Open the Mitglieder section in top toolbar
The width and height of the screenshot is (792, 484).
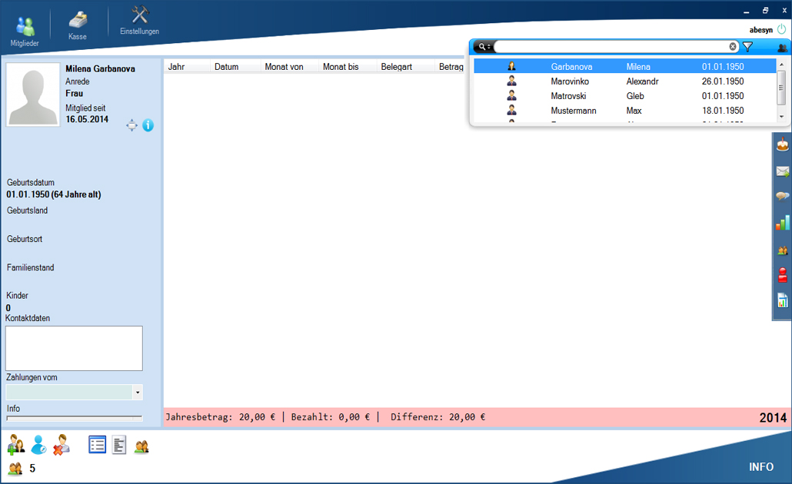25,31
